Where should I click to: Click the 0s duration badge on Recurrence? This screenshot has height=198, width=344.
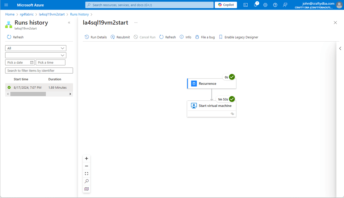(226, 77)
